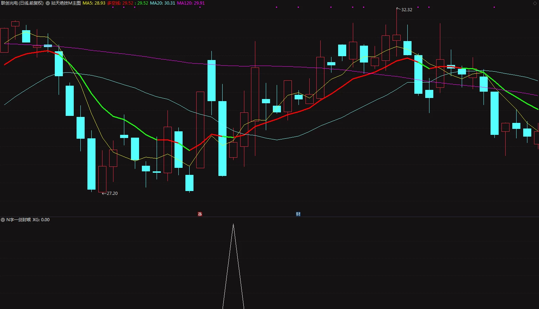Select the 联创光电 (日线.前复权) title
The image size is (539, 309).
[x=22, y=3]
